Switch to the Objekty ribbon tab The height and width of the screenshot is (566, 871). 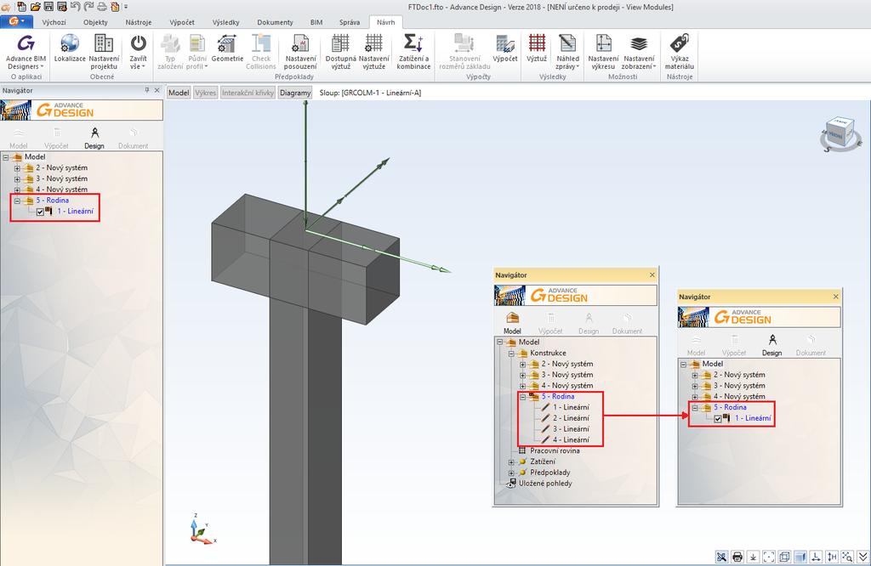tap(95, 22)
